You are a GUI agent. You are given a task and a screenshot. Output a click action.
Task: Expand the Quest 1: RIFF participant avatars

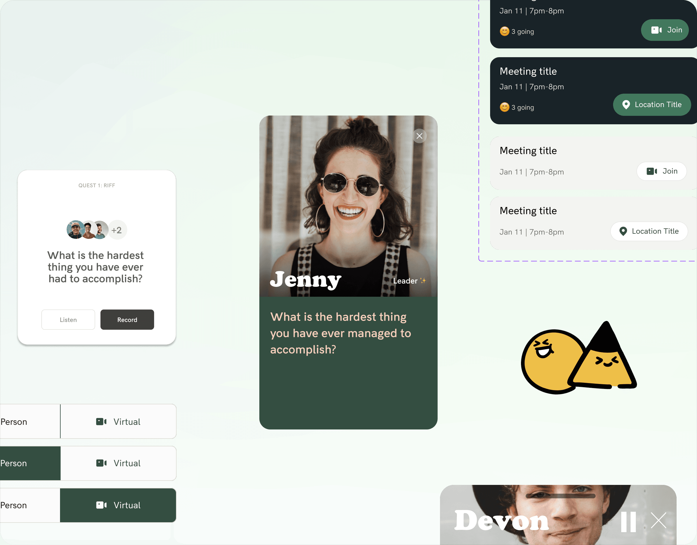coord(116,229)
